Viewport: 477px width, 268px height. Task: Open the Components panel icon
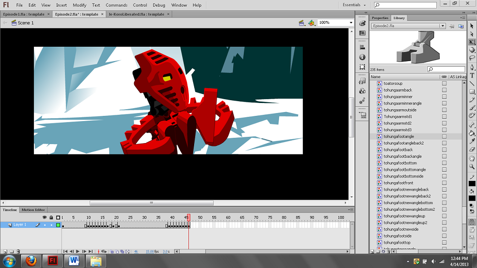[362, 91]
